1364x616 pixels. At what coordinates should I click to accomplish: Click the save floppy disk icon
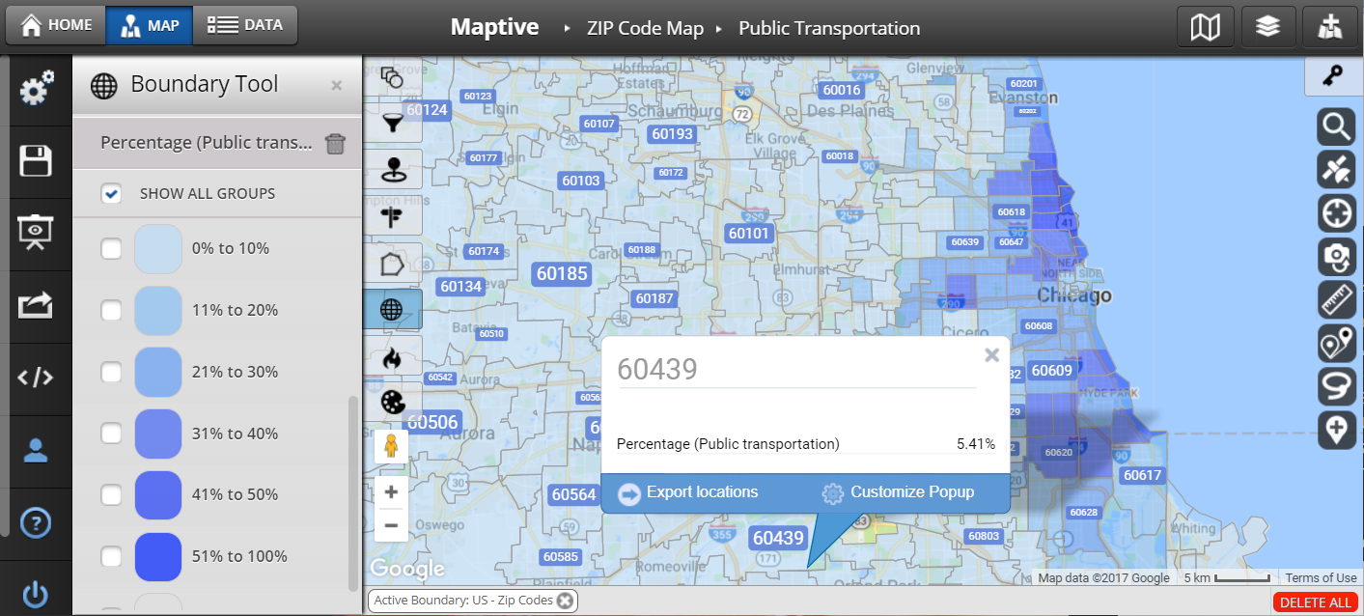pos(36,161)
